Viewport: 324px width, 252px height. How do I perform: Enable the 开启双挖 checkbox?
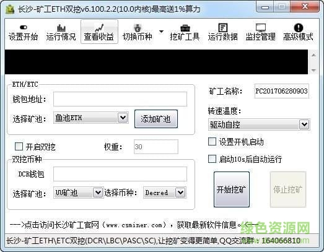(19, 147)
